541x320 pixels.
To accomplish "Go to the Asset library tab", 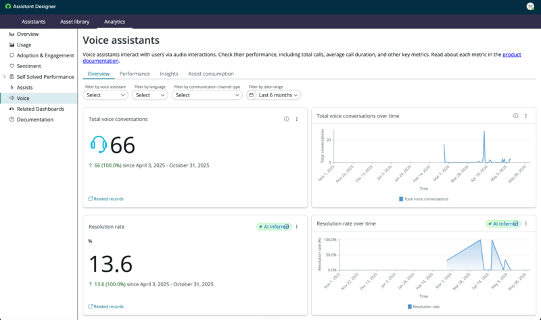I will (x=74, y=22).
